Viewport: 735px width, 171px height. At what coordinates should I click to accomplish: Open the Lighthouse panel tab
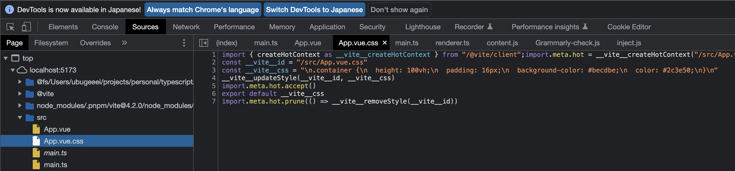point(423,27)
